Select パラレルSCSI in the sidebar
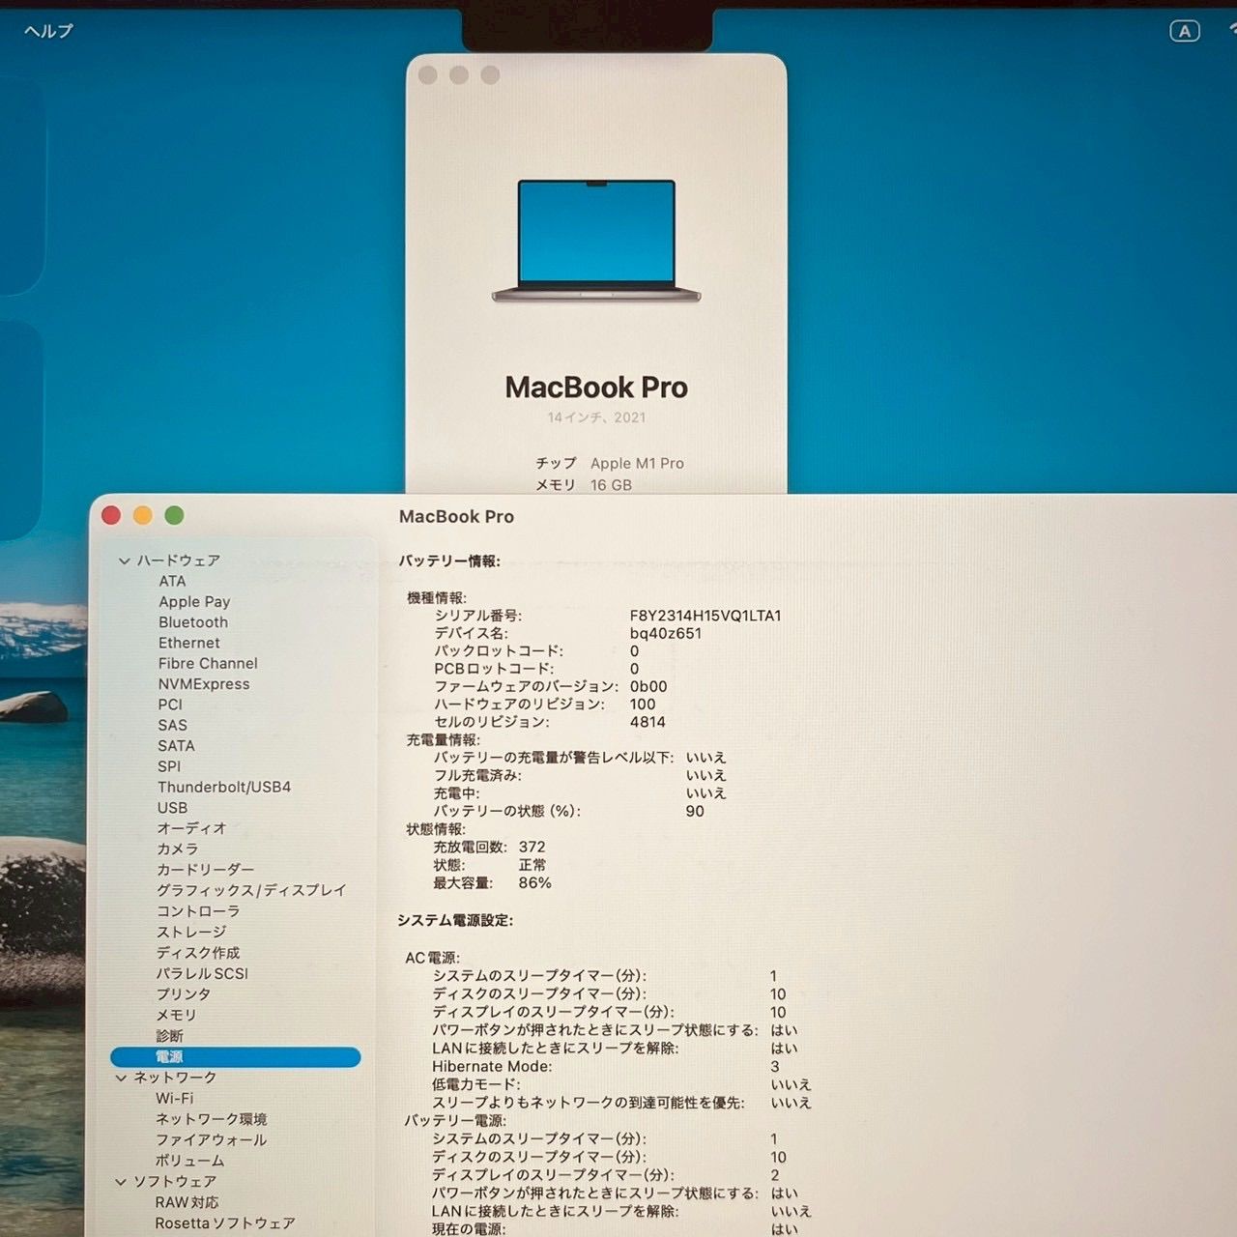 pos(202,973)
